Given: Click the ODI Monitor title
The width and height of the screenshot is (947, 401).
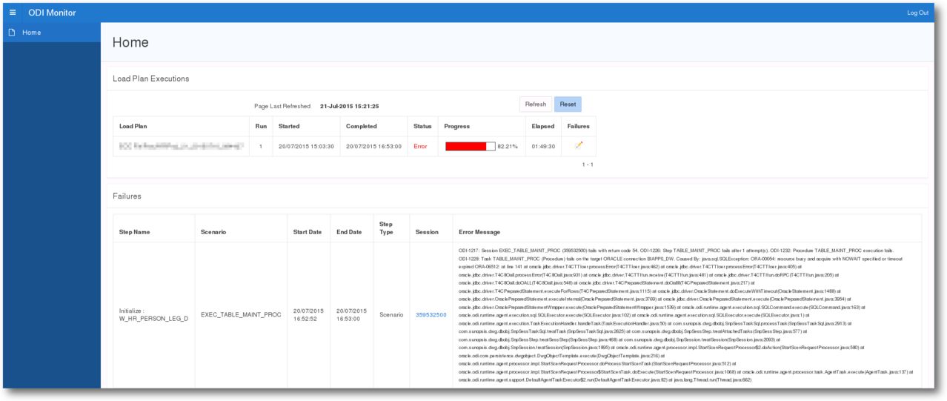Looking at the screenshot, I should pos(52,13).
